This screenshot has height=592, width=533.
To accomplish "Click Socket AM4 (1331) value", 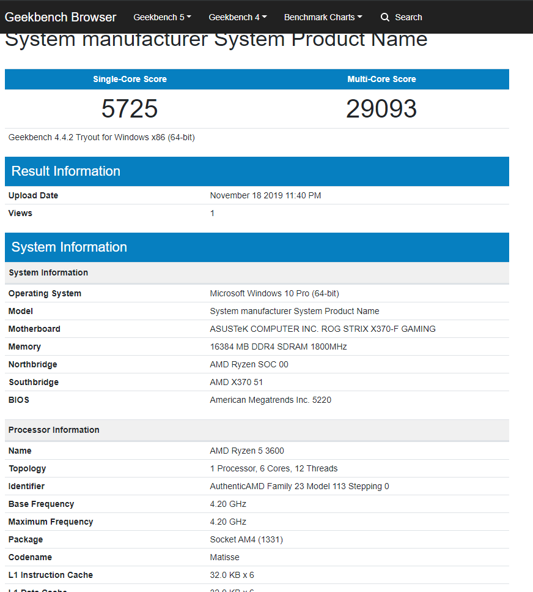I will [x=246, y=539].
